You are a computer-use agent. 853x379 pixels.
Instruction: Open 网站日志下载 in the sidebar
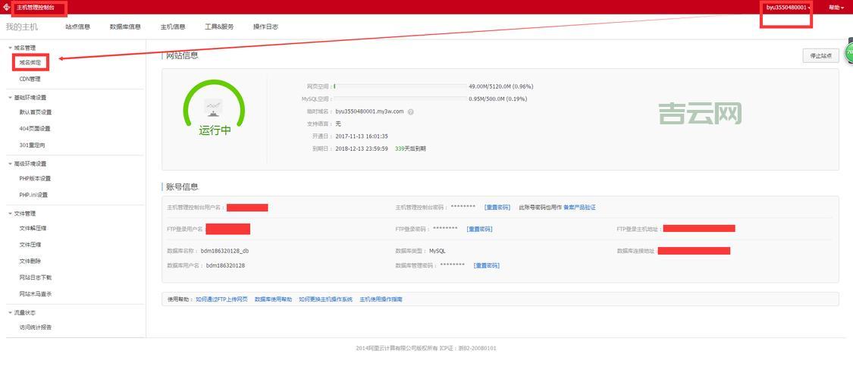[x=36, y=277]
